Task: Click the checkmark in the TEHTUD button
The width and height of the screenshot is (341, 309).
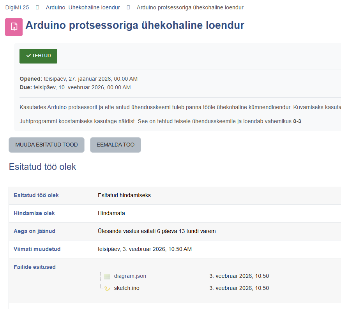Action: [x=28, y=56]
